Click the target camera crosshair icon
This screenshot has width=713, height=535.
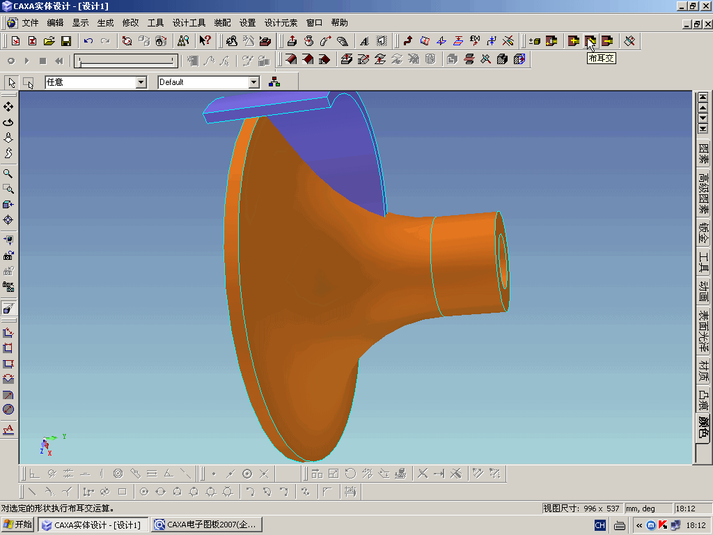pos(8,219)
